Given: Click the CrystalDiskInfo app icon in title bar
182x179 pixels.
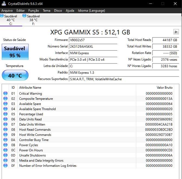Looking at the screenshot, I should pyautogui.click(x=4, y=4).
